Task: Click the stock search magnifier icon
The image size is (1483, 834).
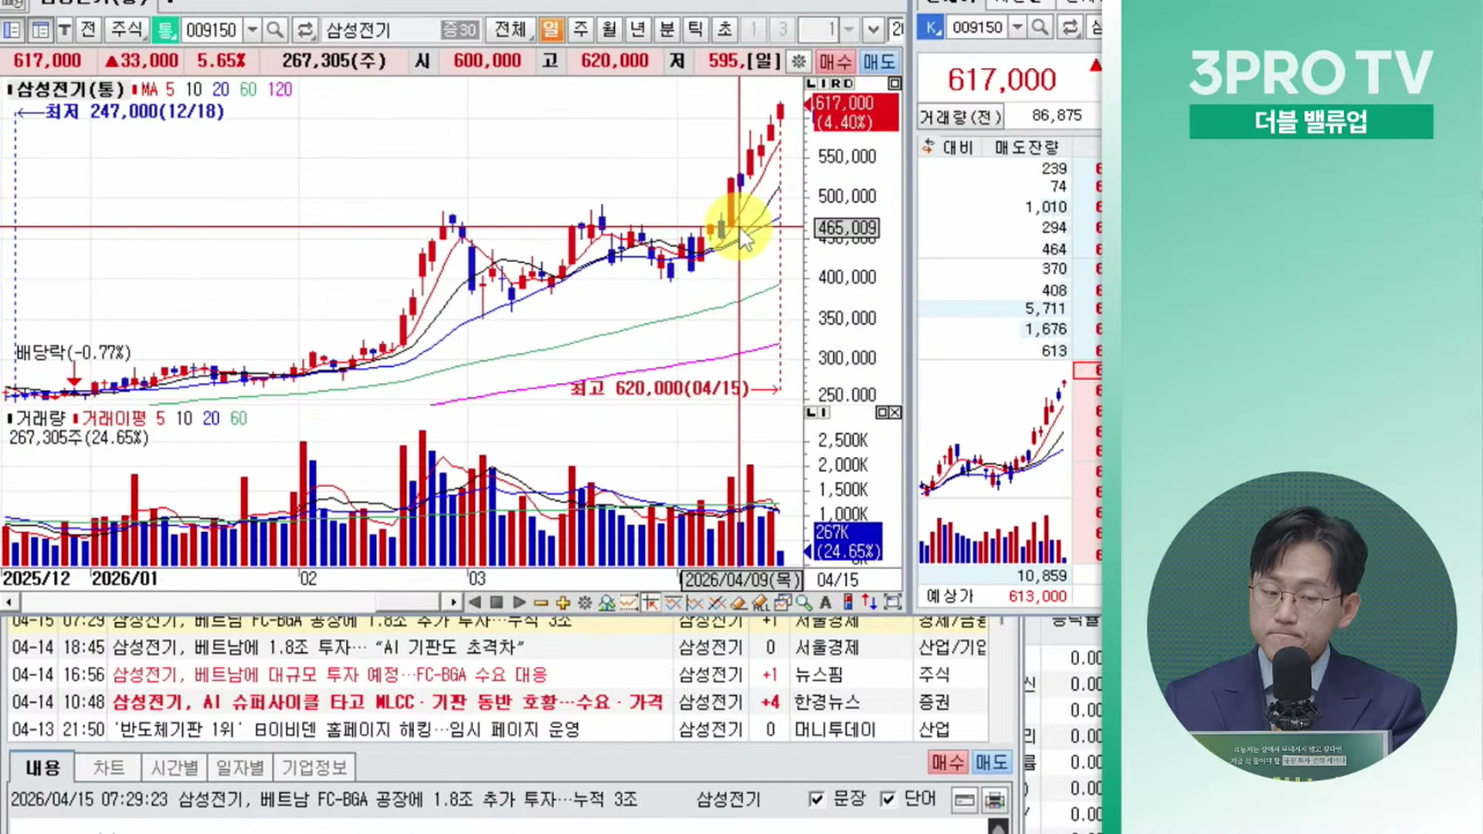Action: [274, 30]
